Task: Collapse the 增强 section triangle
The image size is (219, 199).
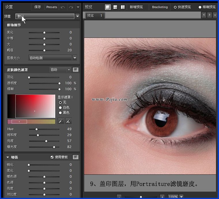Action: (x=8, y=157)
